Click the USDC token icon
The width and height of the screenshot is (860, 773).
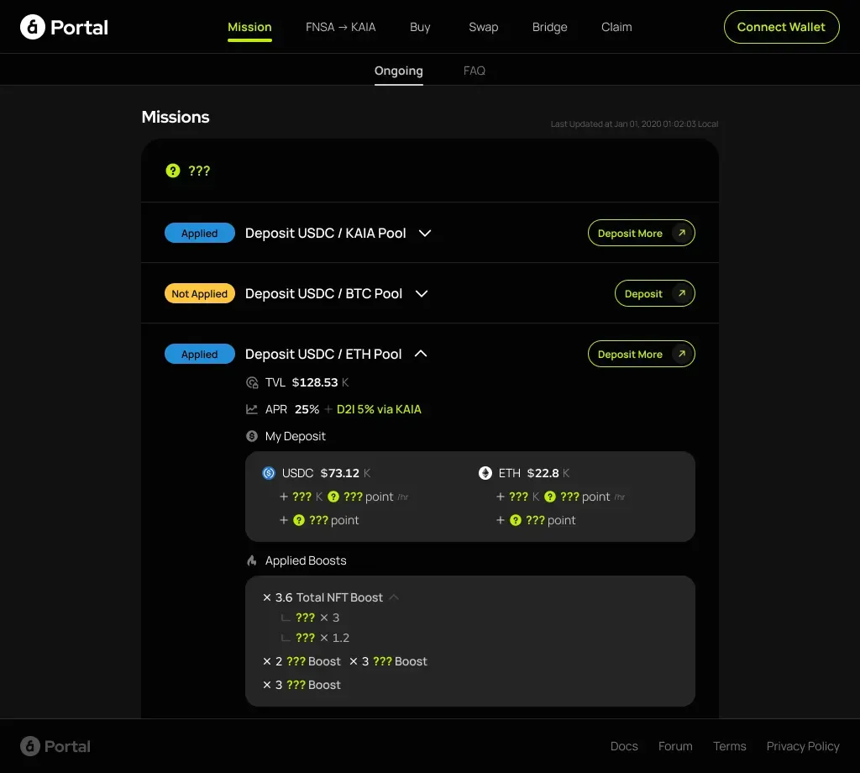[269, 473]
